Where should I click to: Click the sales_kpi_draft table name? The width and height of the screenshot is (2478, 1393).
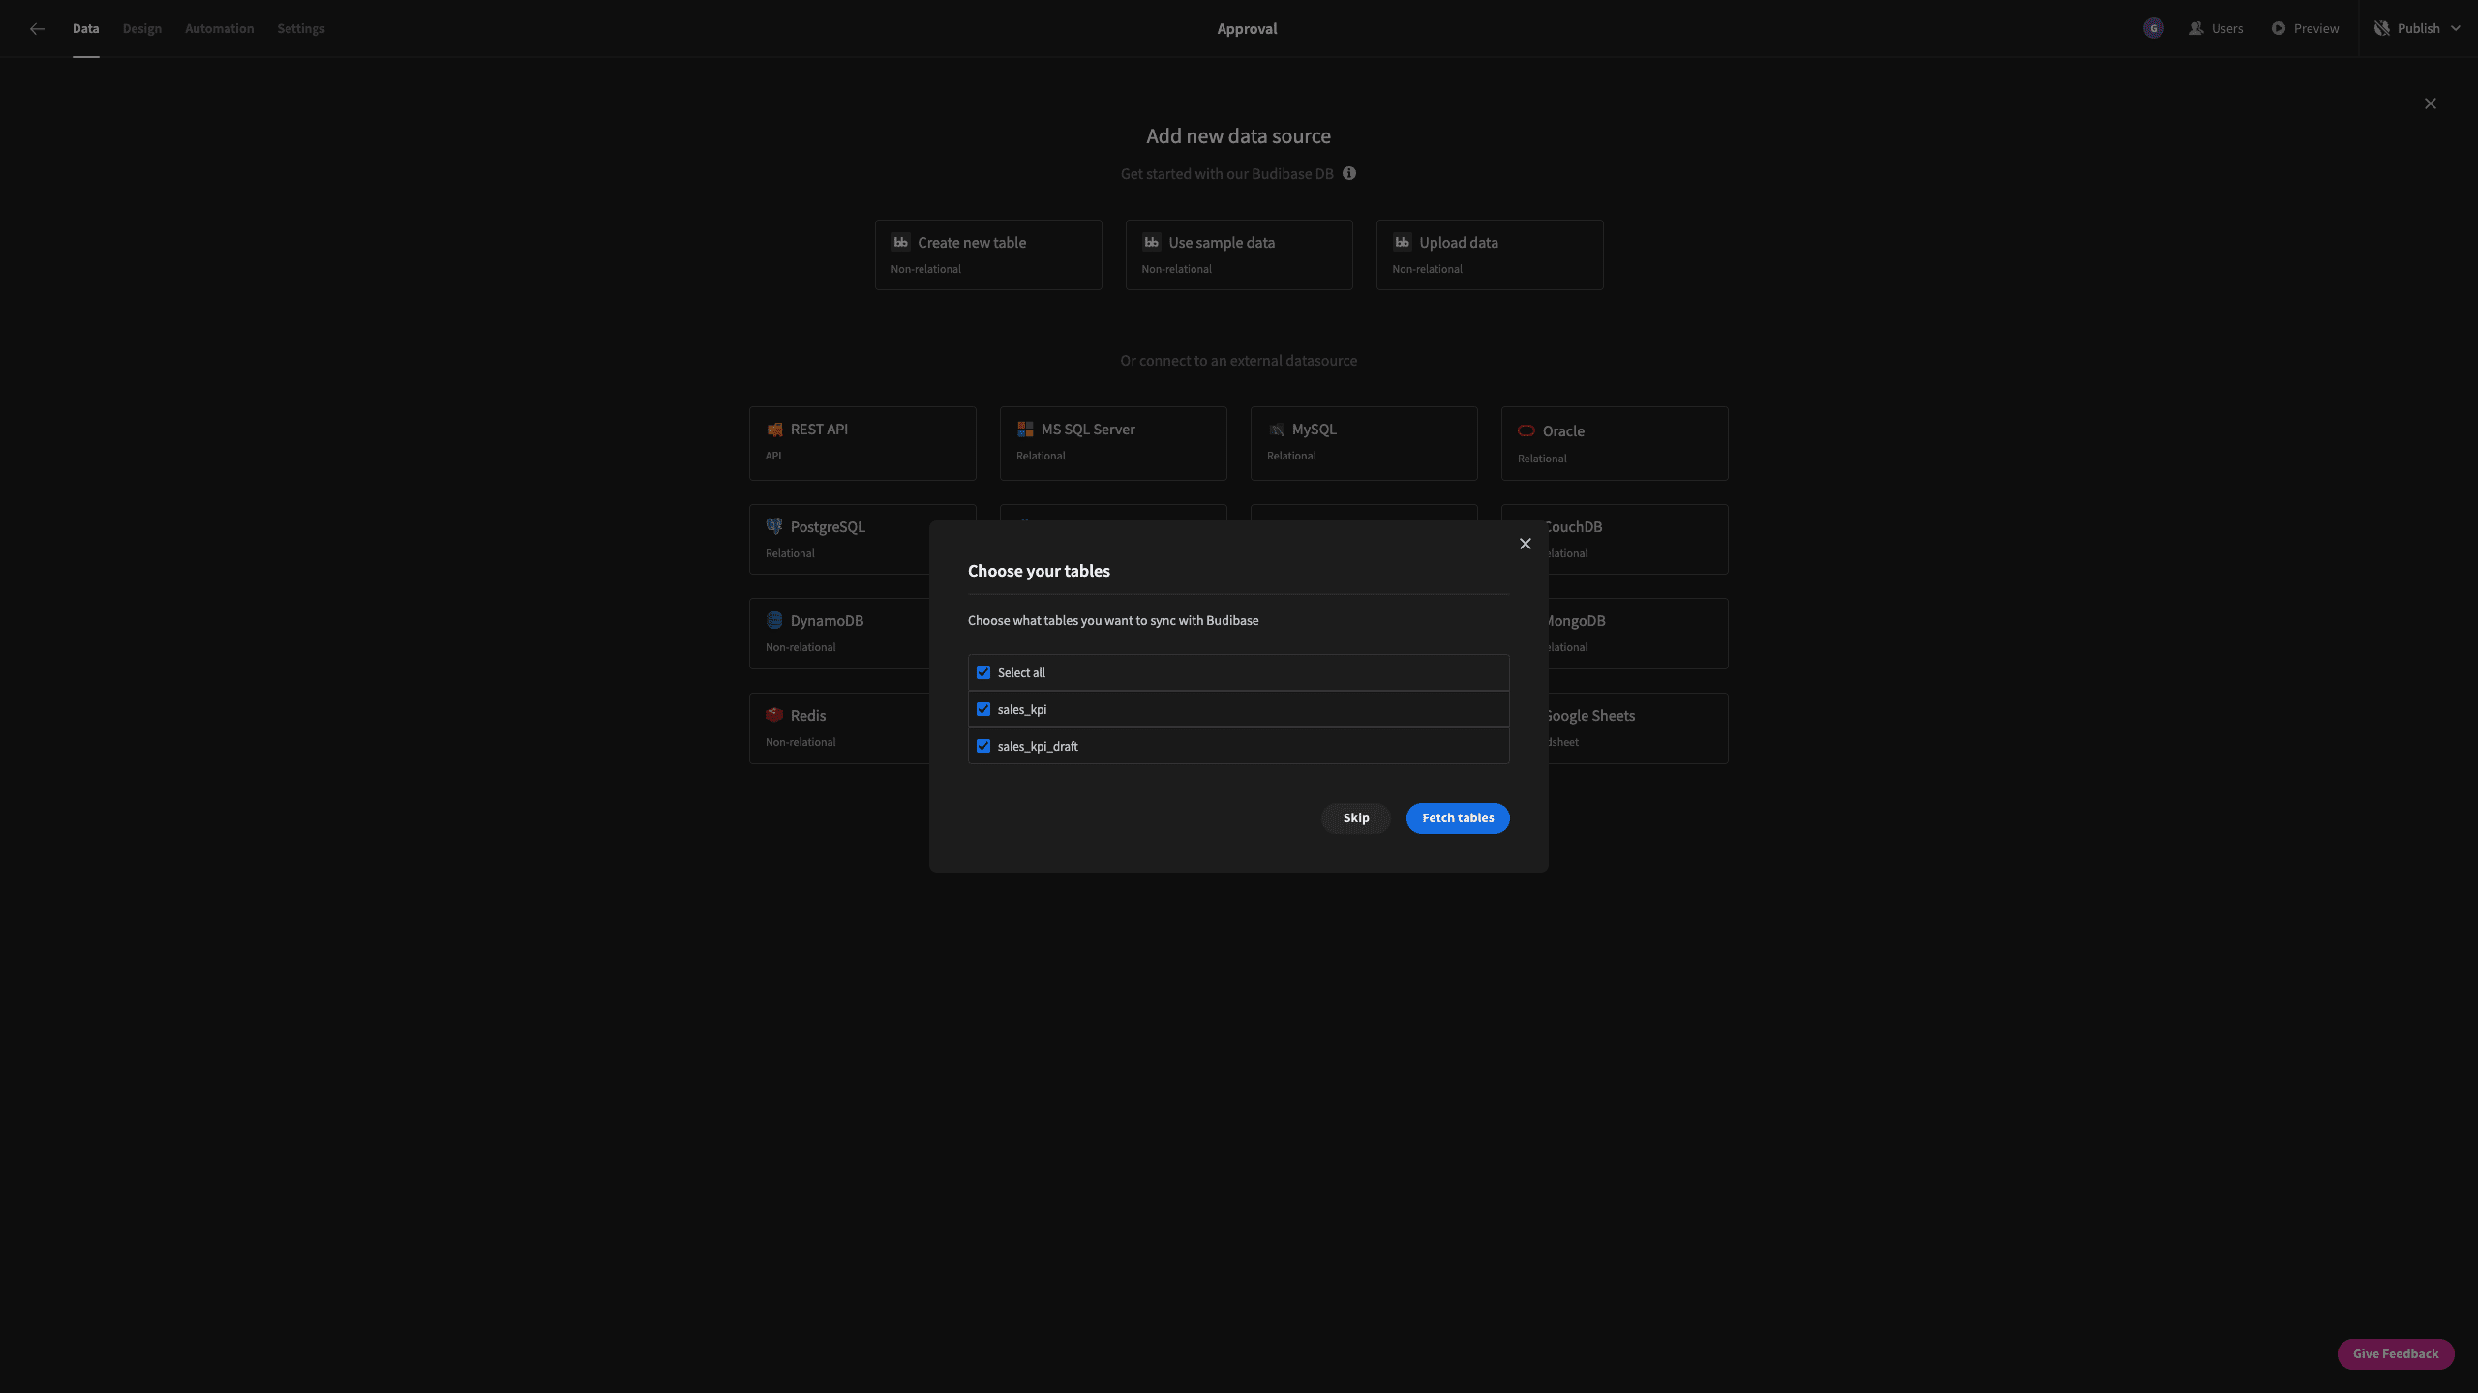1038,746
